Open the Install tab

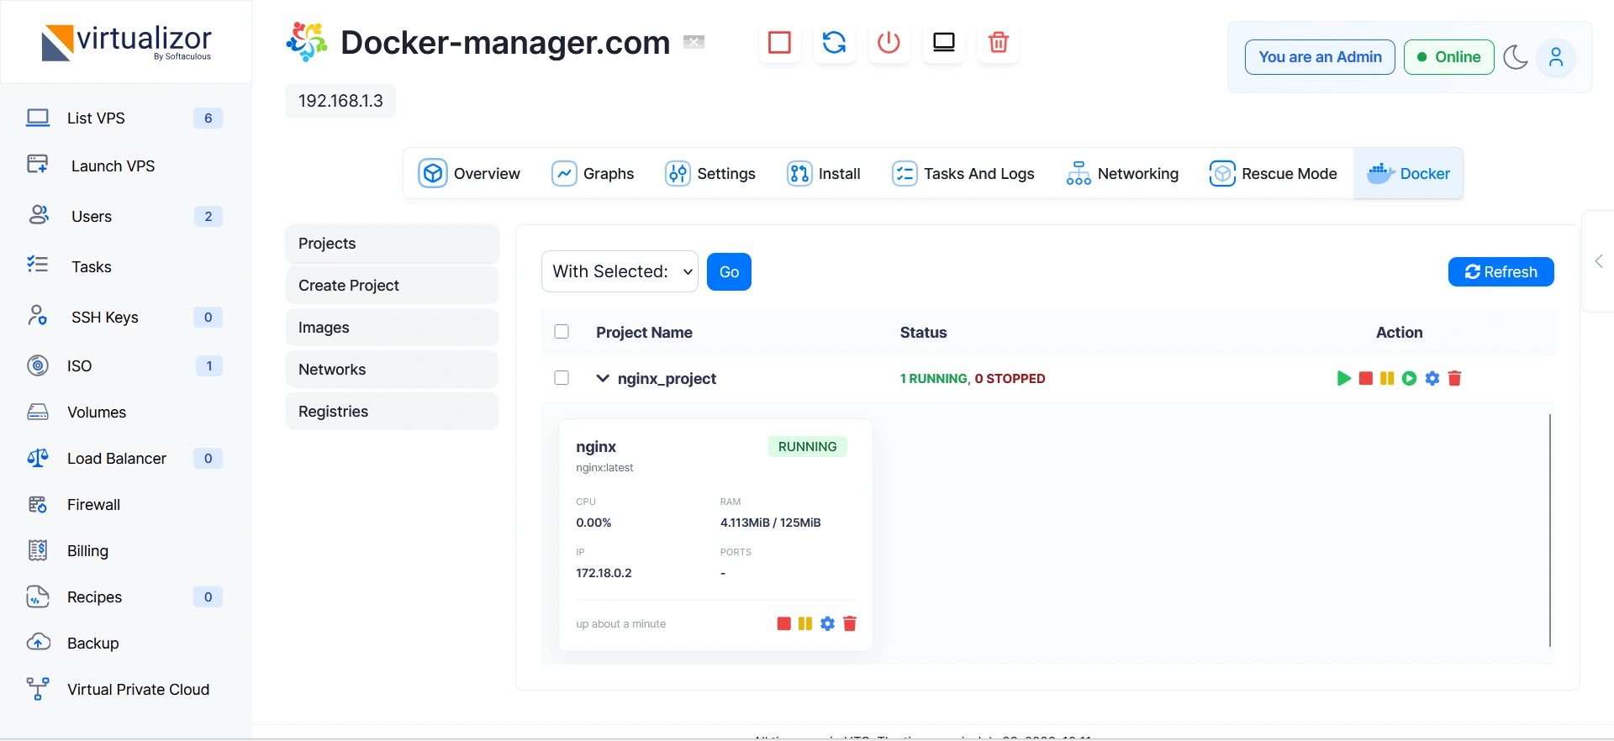pos(824,173)
